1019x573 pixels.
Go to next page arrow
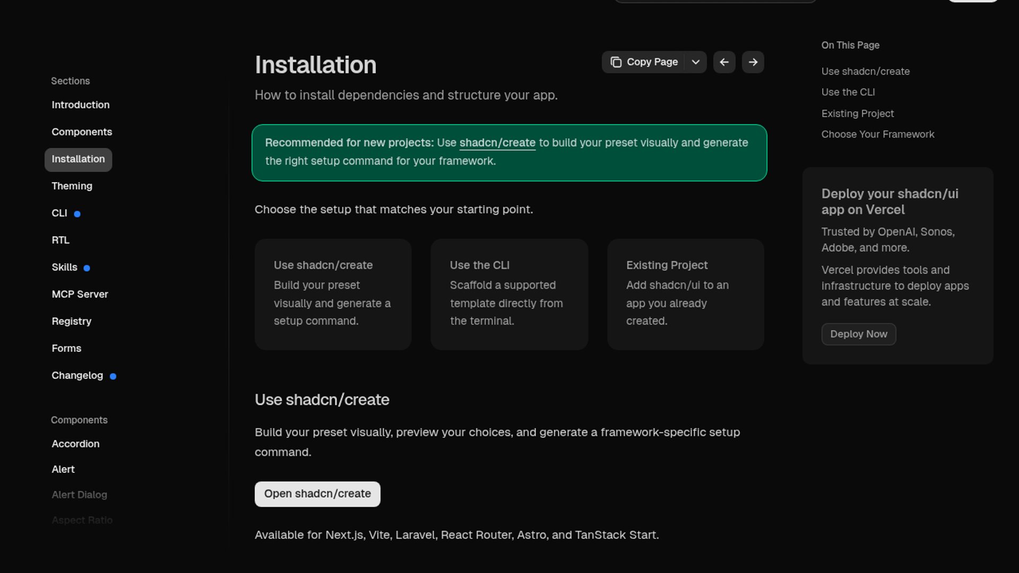[x=753, y=62]
